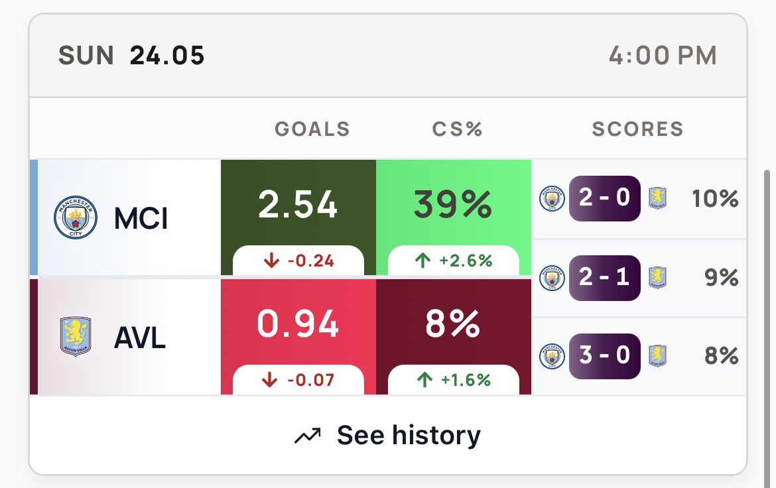Click the CS% column header
This screenshot has height=488, width=776.
[x=457, y=129]
